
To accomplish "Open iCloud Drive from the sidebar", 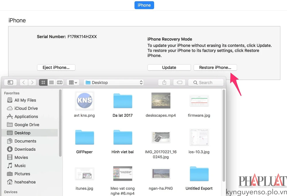I will tap(26, 108).
